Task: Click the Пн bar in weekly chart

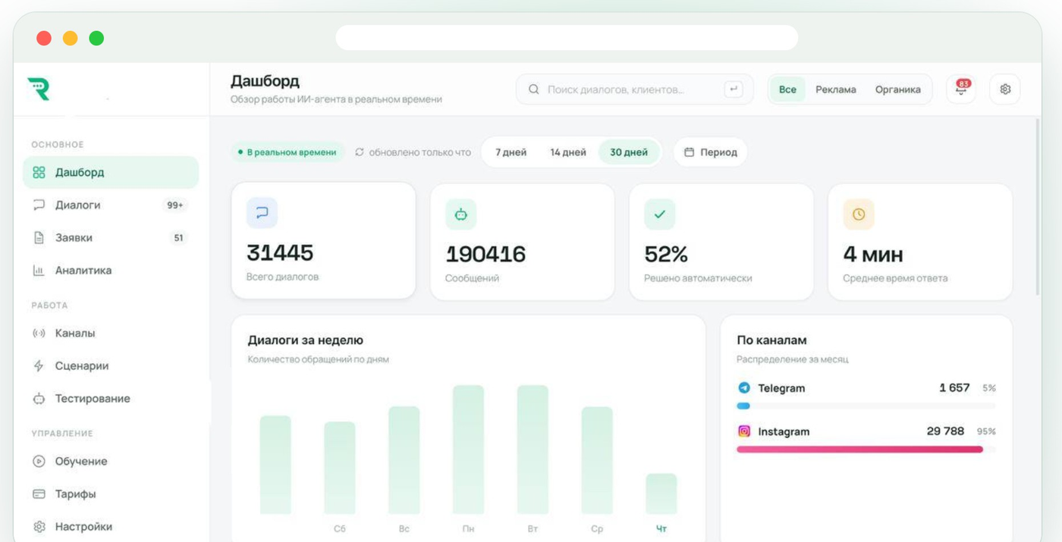Action: (x=469, y=450)
